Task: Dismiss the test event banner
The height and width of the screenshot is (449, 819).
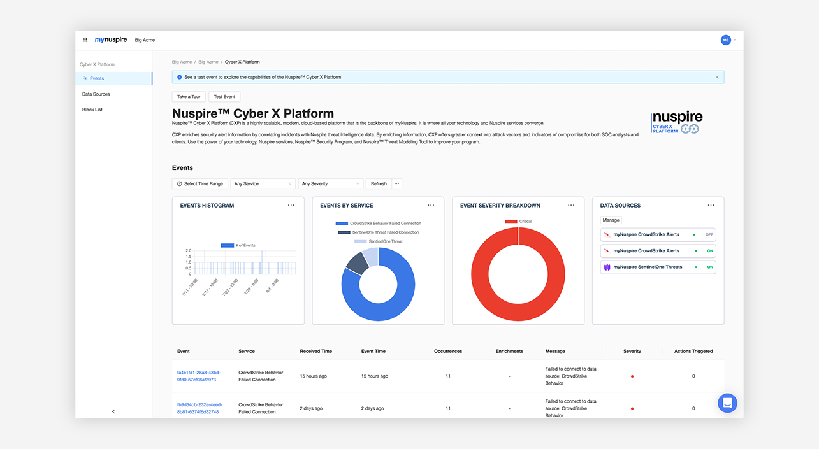Action: [717, 77]
